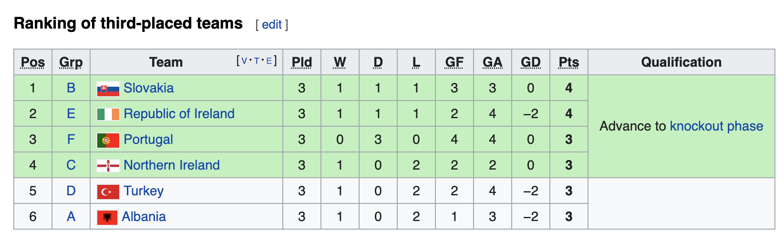Click the E template edit link
Screen dimensions: 784x242
[x=269, y=61]
